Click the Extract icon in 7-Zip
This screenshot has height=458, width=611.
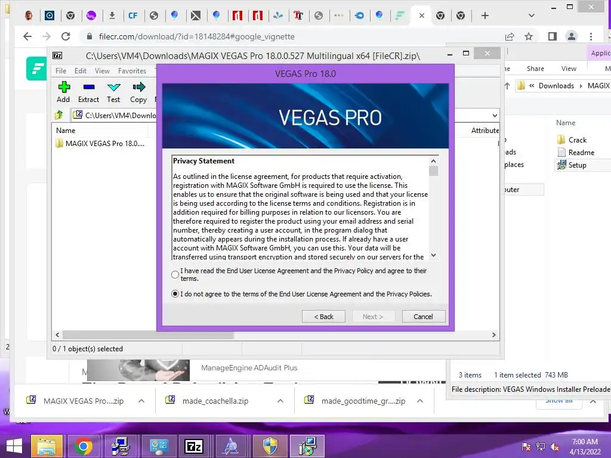coord(88,92)
